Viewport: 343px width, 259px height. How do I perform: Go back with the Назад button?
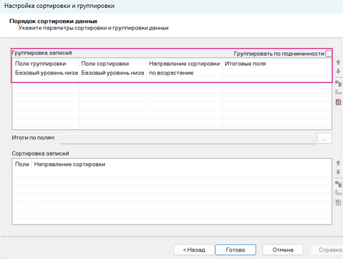[x=194, y=250]
